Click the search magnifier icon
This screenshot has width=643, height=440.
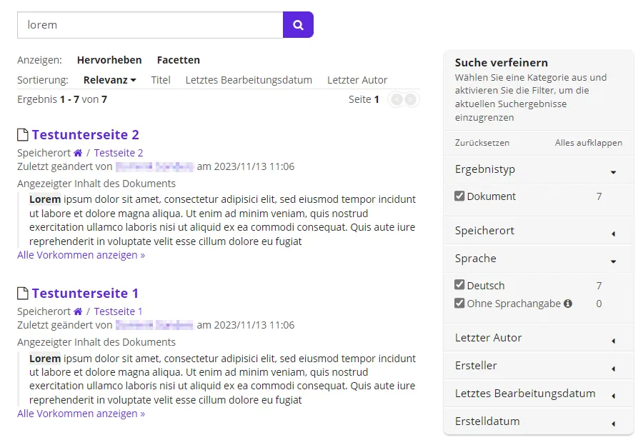[x=298, y=24]
